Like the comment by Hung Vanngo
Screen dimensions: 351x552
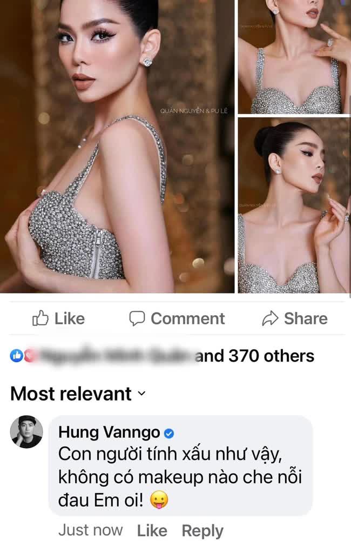[152, 530]
